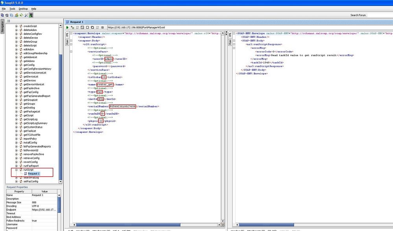Expand the createScript operation node
Image resolution: width=393 pixels, height=231 pixels.
[17, 26]
